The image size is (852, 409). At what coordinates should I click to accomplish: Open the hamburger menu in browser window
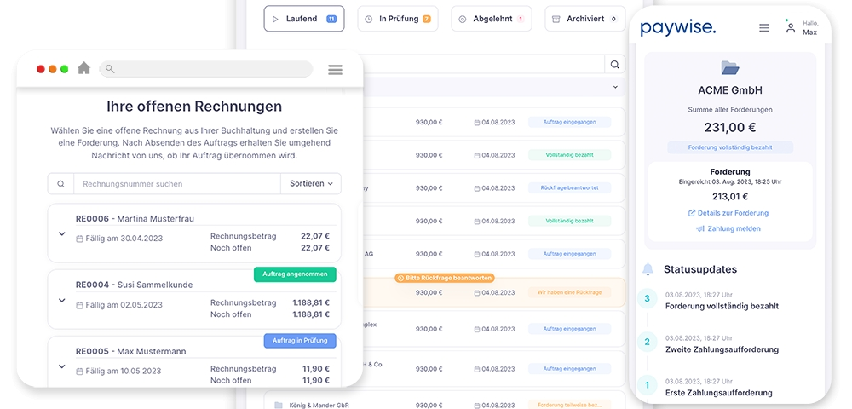pyautogui.click(x=335, y=70)
